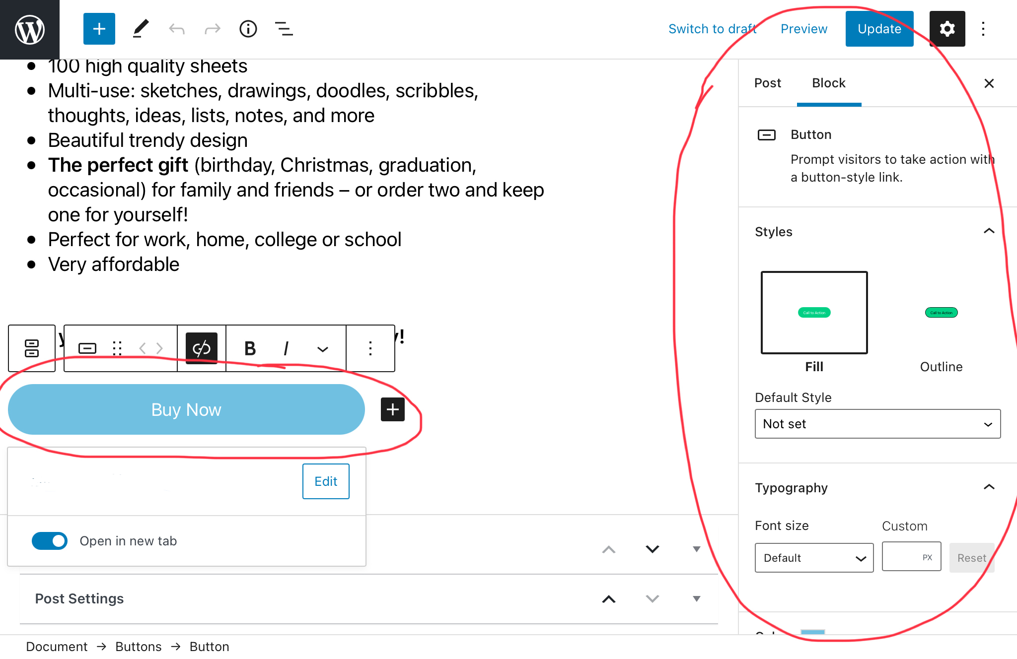Open the Font size Default dropdown
1017x659 pixels.
814,558
